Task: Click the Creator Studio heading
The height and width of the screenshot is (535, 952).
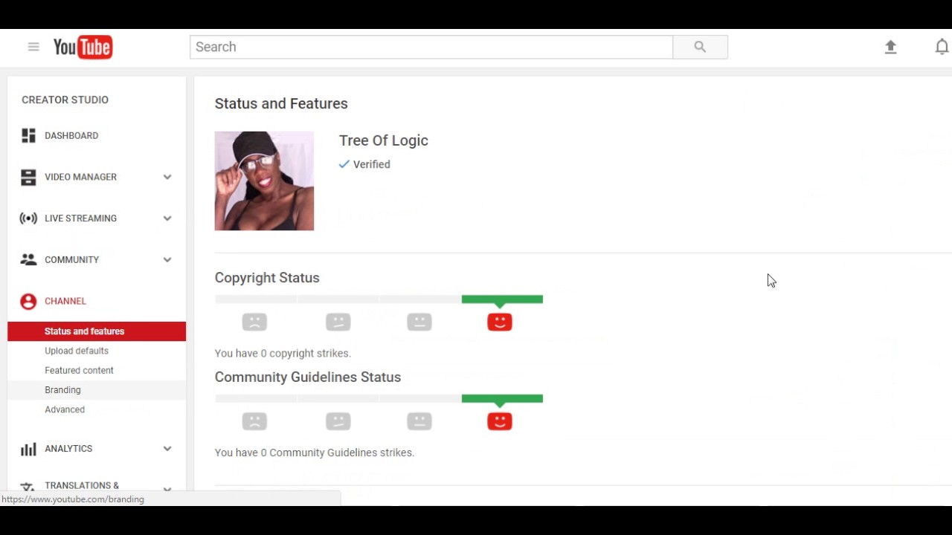Action: 65,100
